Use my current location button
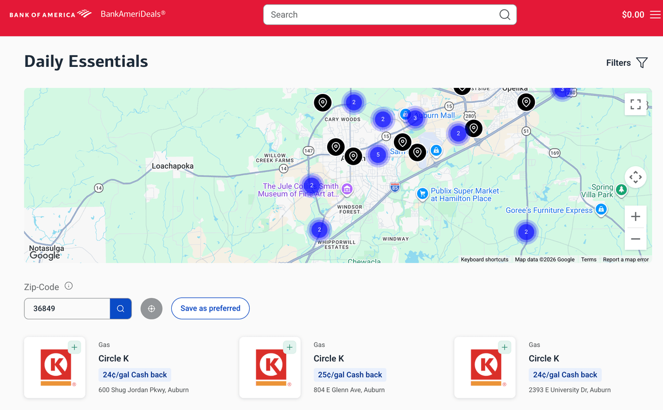The image size is (663, 410). click(x=151, y=308)
